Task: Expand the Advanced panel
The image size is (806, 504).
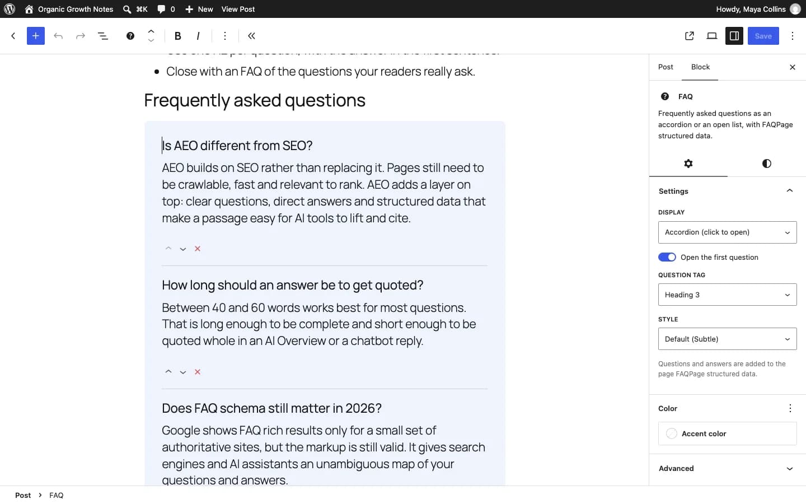Action: tap(727, 468)
